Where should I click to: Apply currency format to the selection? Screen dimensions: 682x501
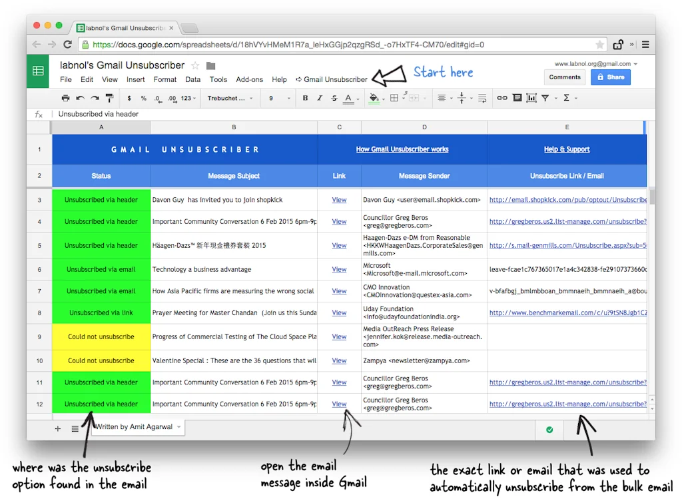pos(130,97)
